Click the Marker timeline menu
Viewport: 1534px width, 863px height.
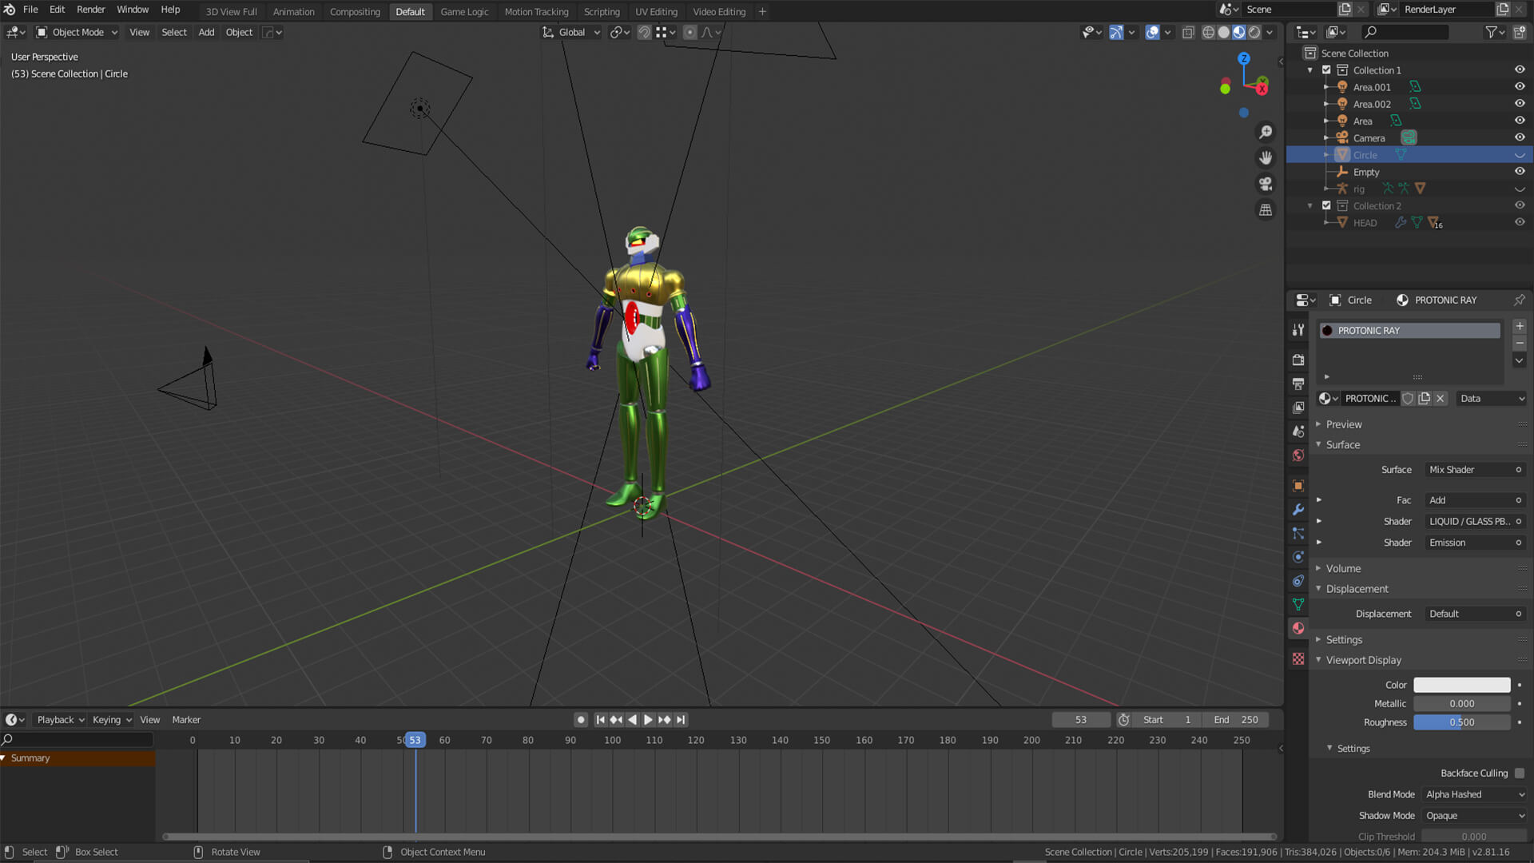click(186, 719)
